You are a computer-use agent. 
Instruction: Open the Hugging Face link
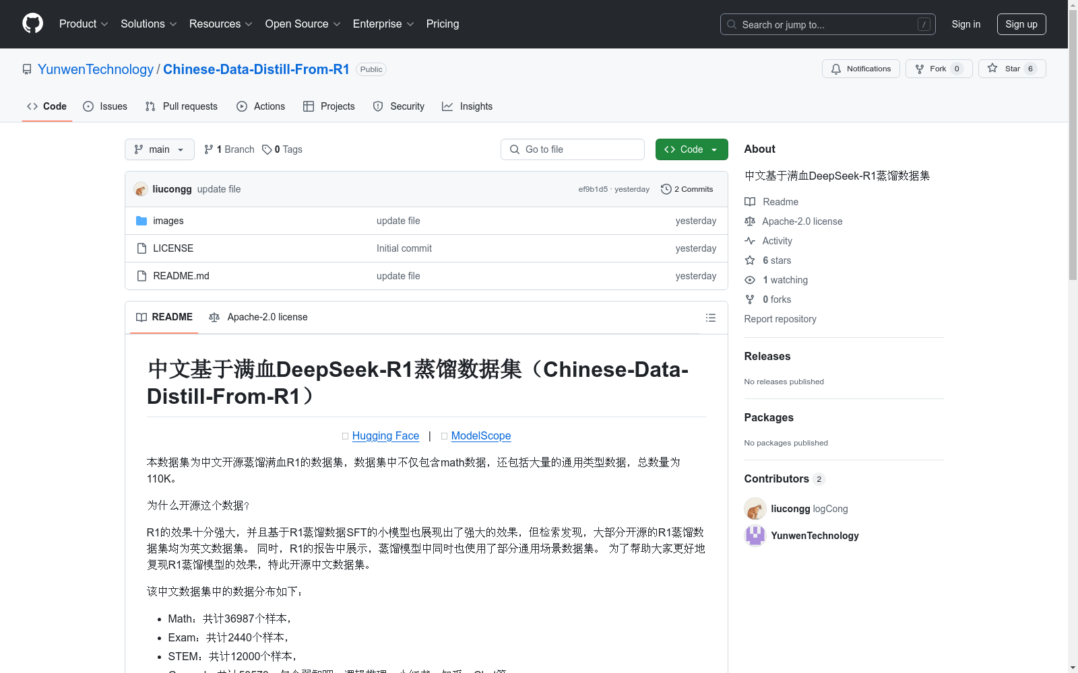385,435
